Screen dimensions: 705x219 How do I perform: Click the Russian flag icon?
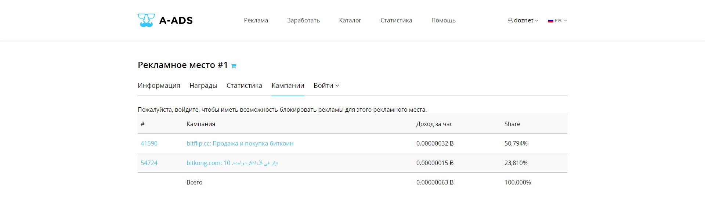[551, 21]
